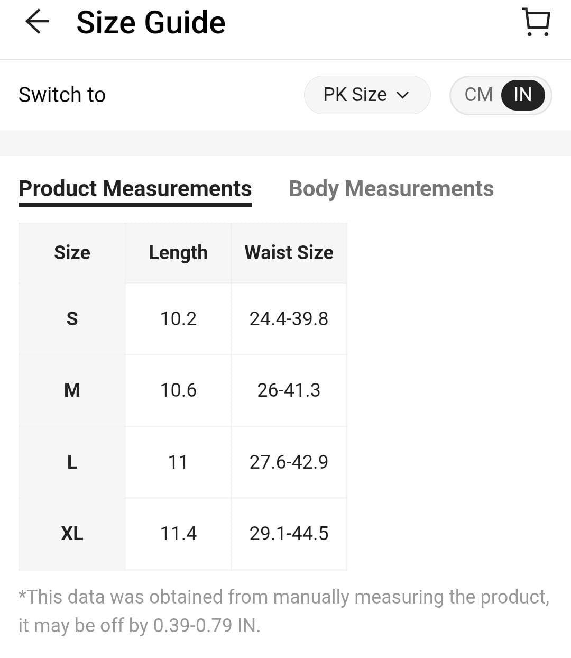This screenshot has width=571, height=658.
Task: Click the PK Size chevron arrow
Action: tap(403, 95)
